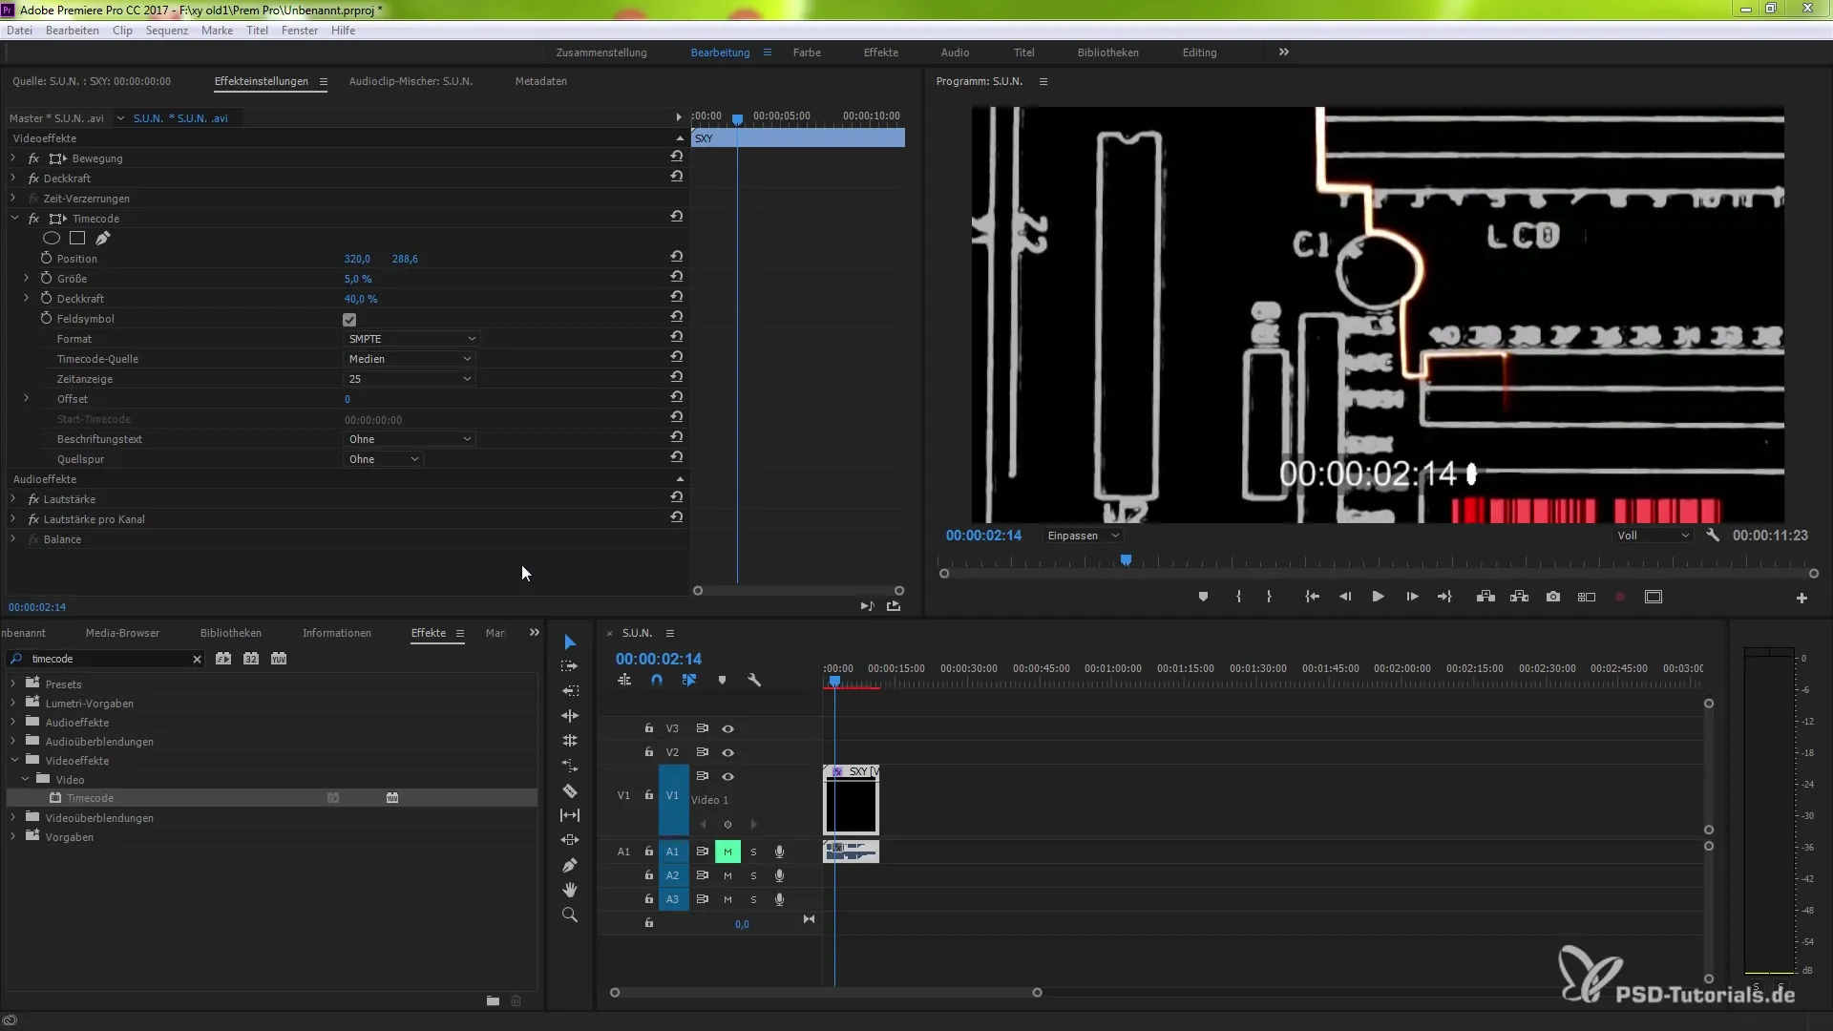Image resolution: width=1833 pixels, height=1031 pixels.
Task: Toggle Timecode effect fx on/off
Action: point(33,219)
